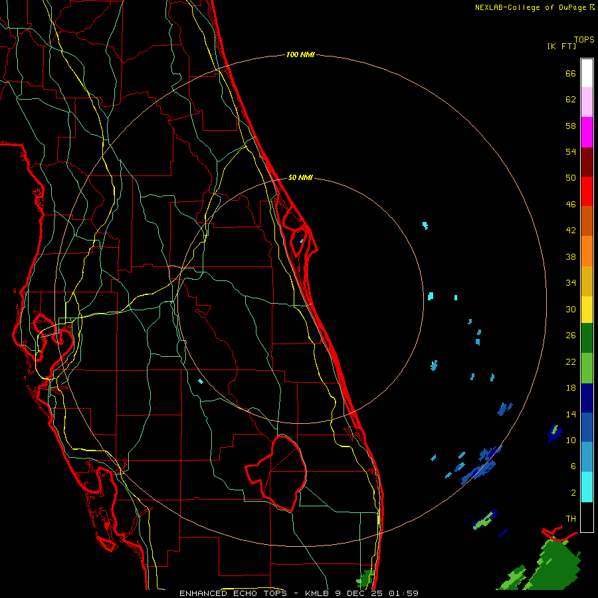Click the dark green legend swatch

click(587, 338)
